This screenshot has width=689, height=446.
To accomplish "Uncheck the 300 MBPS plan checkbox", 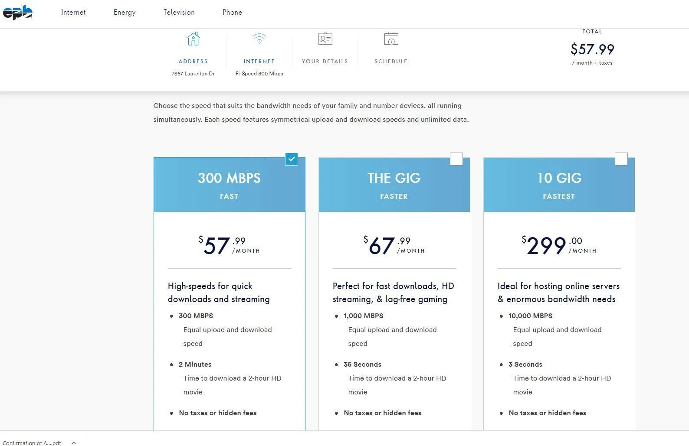I will 292,159.
